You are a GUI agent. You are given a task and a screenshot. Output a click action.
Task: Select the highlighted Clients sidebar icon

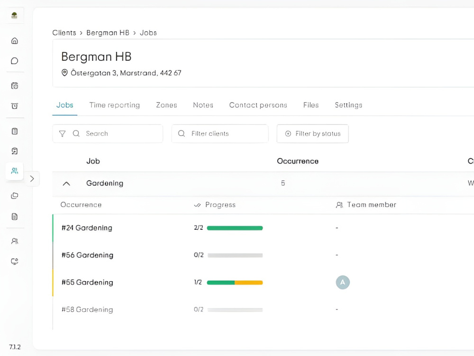(15, 171)
